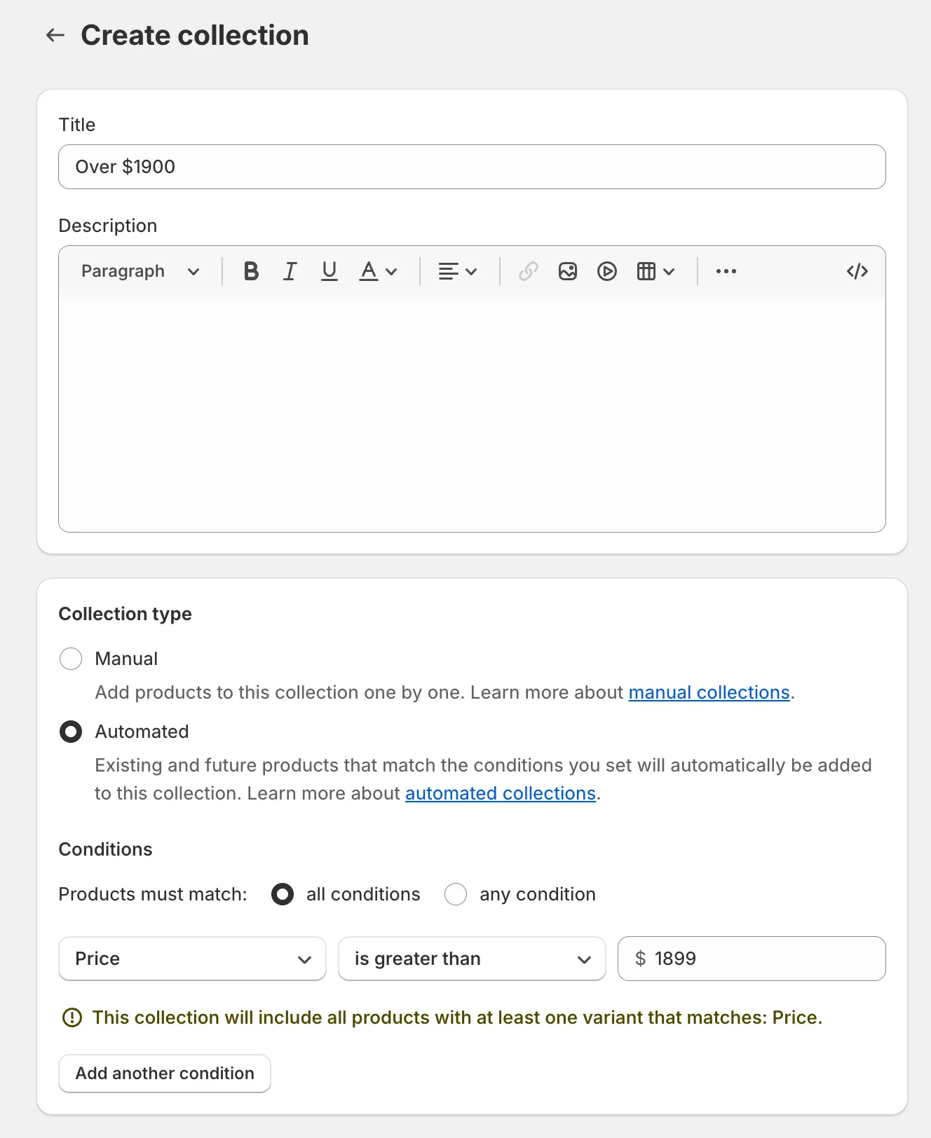Go back using the arrow next to Create collection
The height and width of the screenshot is (1138, 931).
[55, 35]
